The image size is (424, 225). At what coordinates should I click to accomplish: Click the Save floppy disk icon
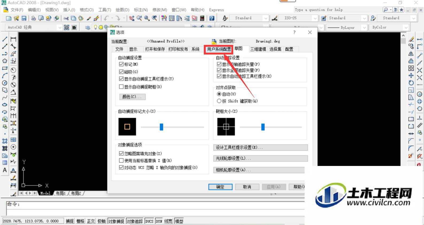pos(24,18)
